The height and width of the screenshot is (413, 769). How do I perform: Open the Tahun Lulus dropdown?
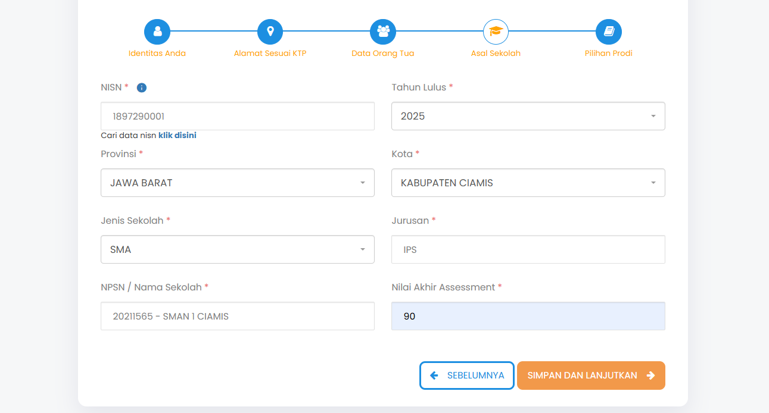pos(528,116)
